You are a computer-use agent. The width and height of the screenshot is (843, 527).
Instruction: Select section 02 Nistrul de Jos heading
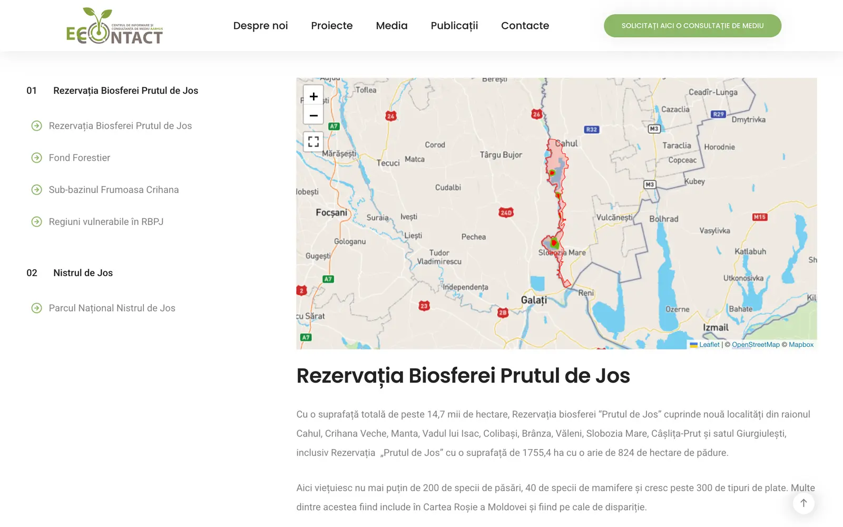point(83,273)
